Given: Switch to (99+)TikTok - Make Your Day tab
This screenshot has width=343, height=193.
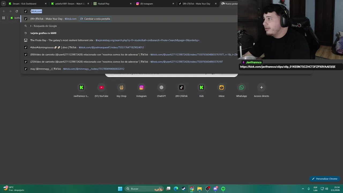Looking at the screenshot, I should coord(198,4).
